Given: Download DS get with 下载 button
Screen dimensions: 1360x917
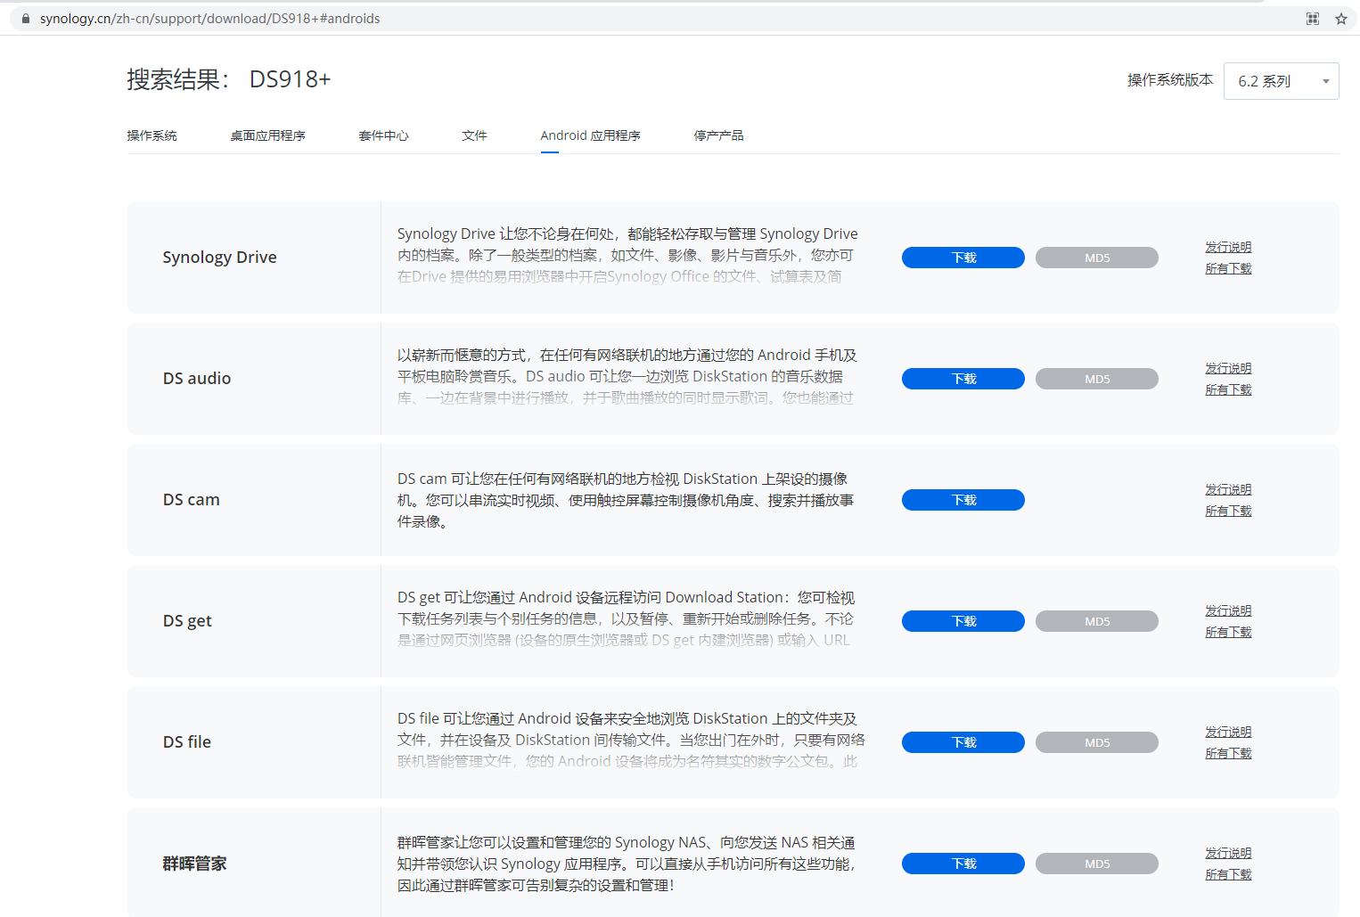Looking at the screenshot, I should point(963,621).
